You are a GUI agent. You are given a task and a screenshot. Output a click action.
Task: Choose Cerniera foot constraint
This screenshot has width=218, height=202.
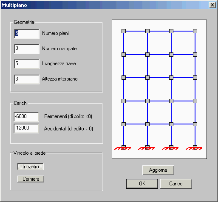tap(31, 179)
